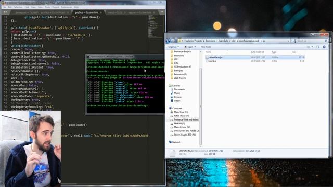The height and width of the screenshot is (187, 333).
Task: Open the Preferences menu in Sublime Text
Action: [67, 7]
